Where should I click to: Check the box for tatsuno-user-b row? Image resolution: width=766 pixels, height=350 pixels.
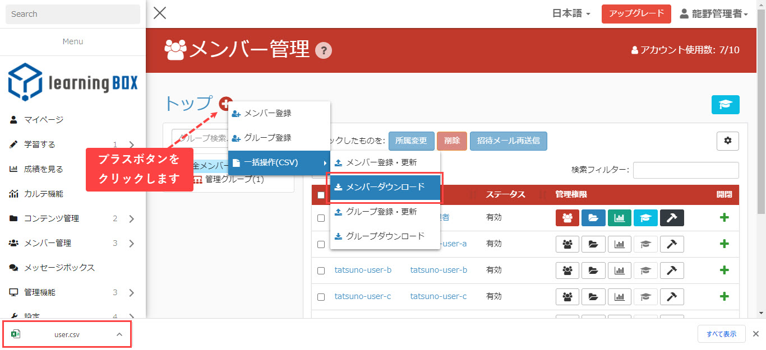321,270
